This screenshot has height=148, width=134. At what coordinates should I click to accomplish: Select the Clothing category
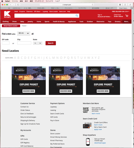click(x=6, y=22)
